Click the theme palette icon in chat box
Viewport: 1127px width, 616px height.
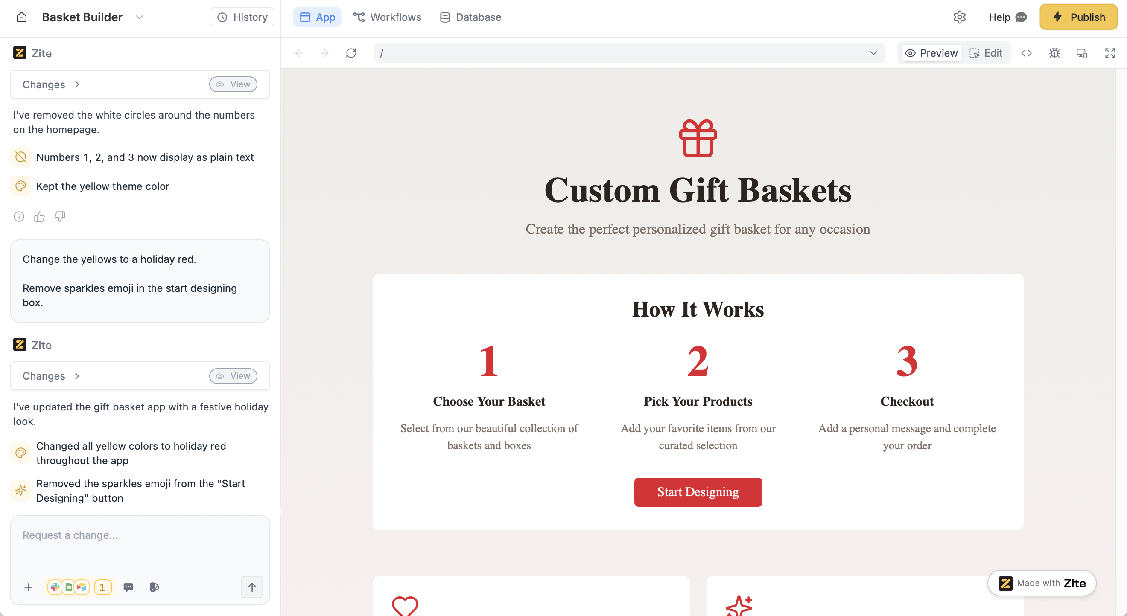[x=154, y=587]
